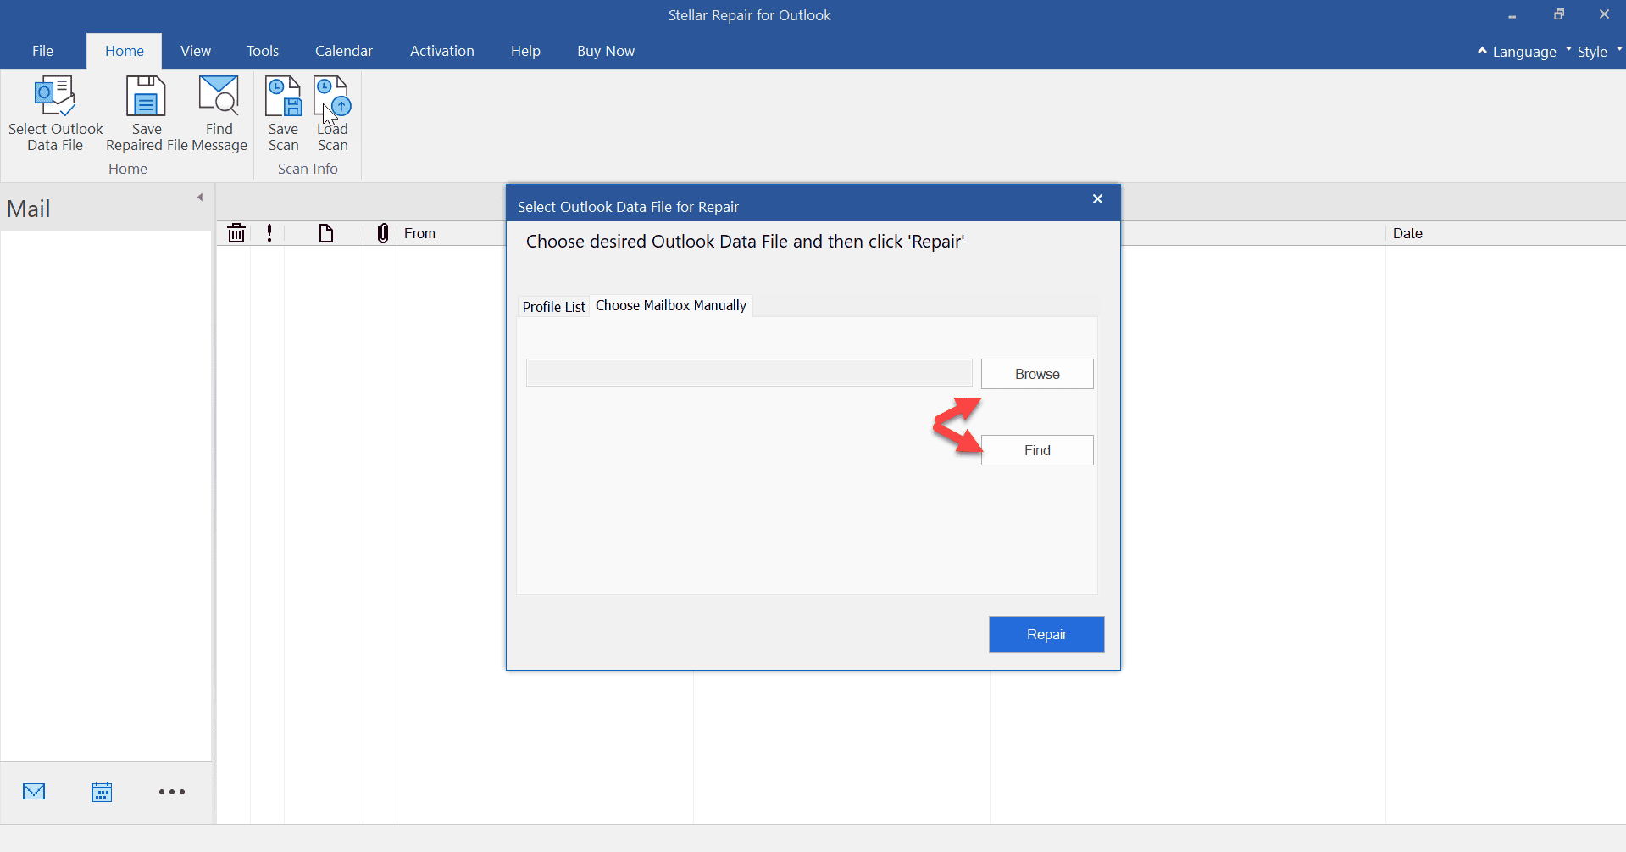Switch to the Profile List tab

552,306
